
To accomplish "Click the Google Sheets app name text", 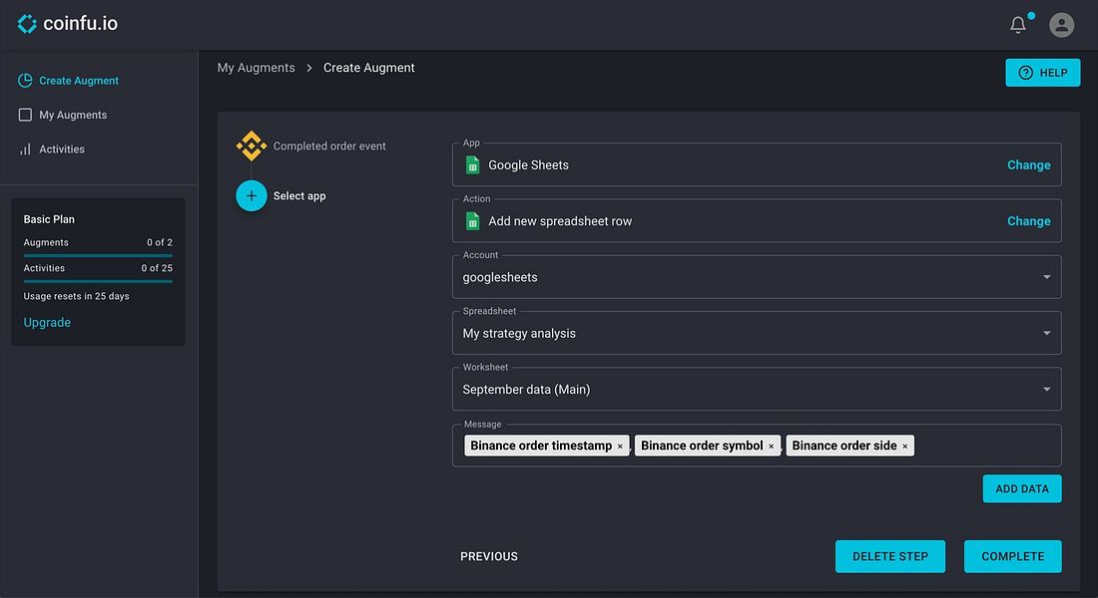I will tap(529, 165).
